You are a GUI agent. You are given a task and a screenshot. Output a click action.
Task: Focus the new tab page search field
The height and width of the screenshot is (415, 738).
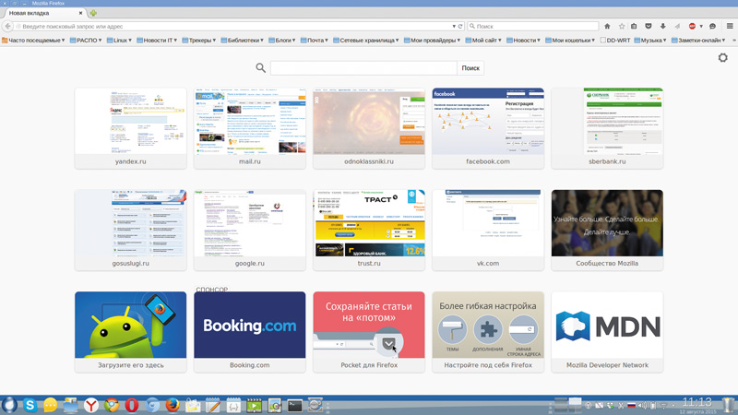click(x=363, y=68)
